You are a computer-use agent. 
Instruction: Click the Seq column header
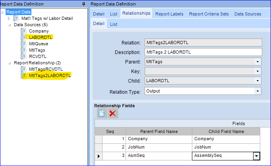(x=110, y=131)
